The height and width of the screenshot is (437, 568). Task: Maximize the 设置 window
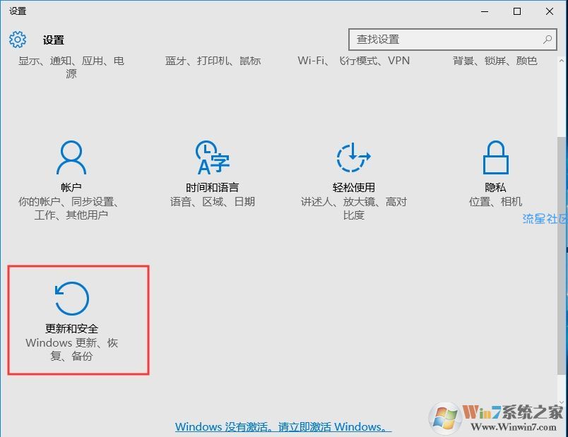517,11
